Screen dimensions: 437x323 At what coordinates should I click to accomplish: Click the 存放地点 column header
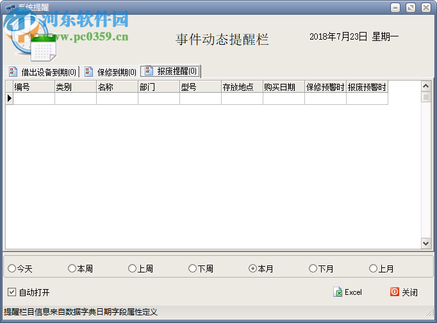(242, 87)
